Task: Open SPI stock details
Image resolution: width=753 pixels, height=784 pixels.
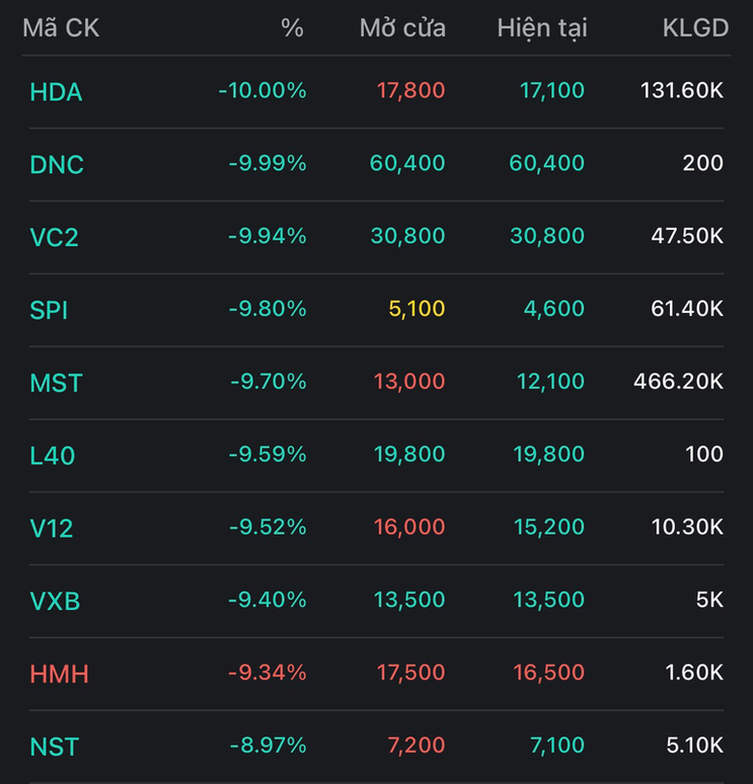Action: (49, 310)
